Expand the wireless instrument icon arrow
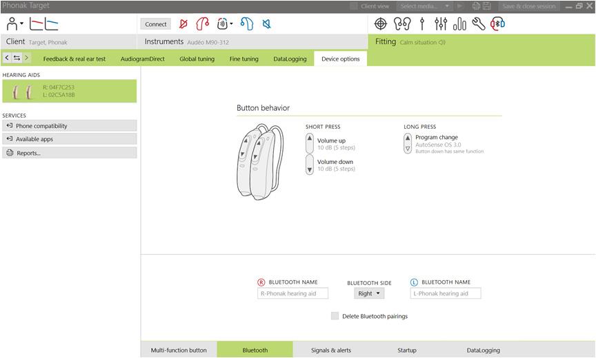 pyautogui.click(x=231, y=24)
